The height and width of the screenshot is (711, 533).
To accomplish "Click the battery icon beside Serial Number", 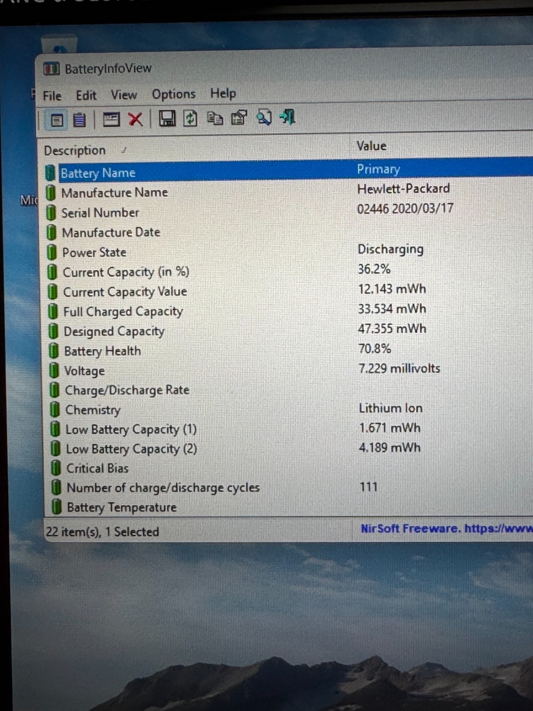I will (51, 213).
